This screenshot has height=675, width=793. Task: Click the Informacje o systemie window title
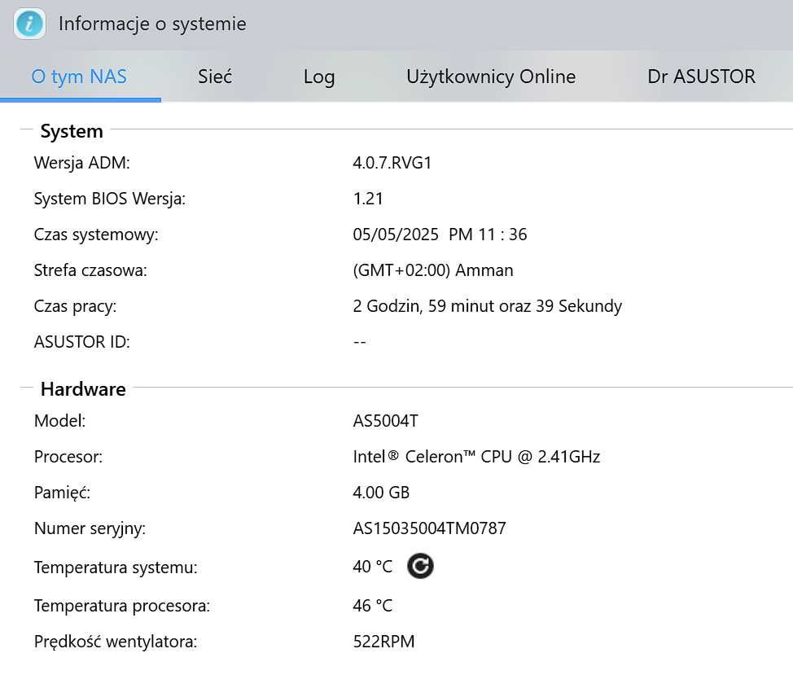[152, 24]
